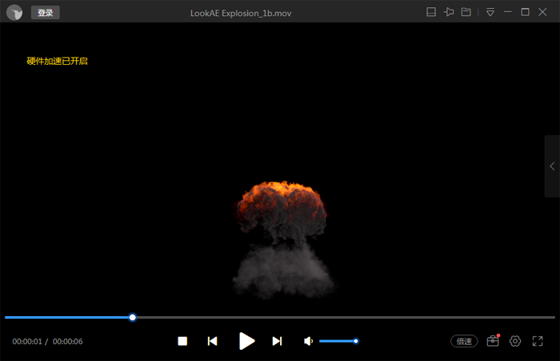
Task: Open the toolbox icon with red dot
Action: pyautogui.click(x=493, y=341)
